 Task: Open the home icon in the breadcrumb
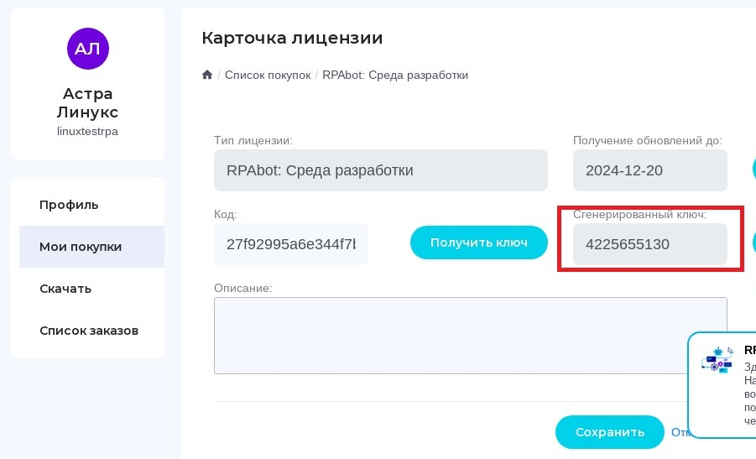(207, 75)
